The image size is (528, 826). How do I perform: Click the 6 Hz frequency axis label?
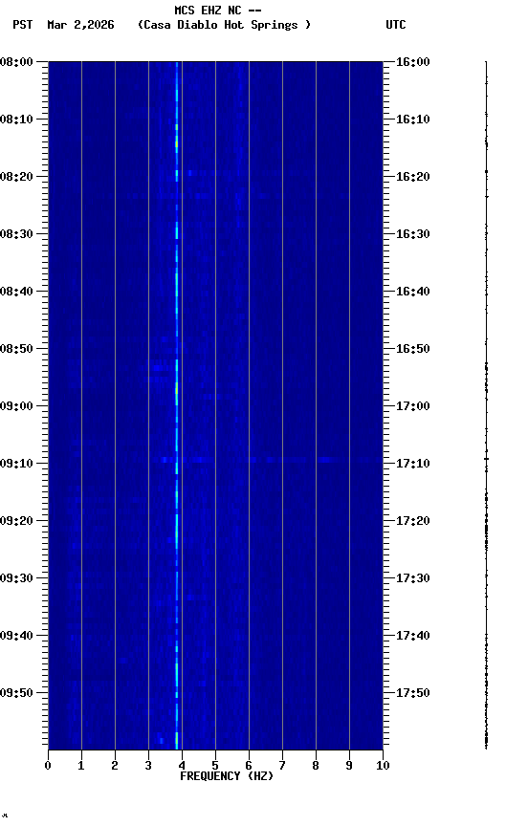click(249, 766)
